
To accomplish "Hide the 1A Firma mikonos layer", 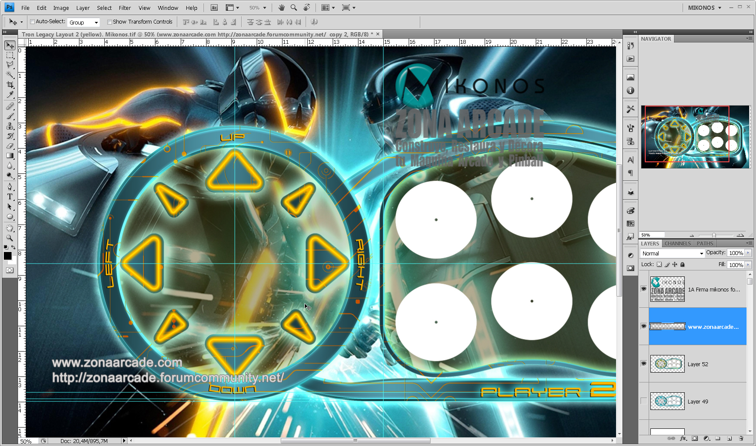I will click(x=644, y=289).
